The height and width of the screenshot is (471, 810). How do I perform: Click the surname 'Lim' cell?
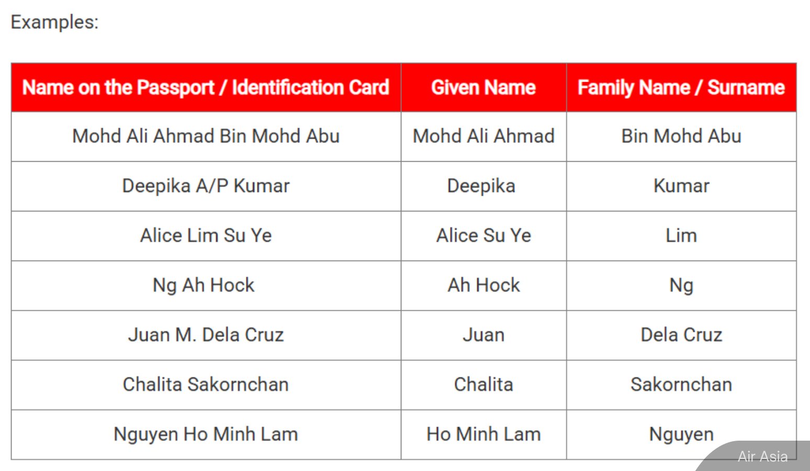pos(681,236)
